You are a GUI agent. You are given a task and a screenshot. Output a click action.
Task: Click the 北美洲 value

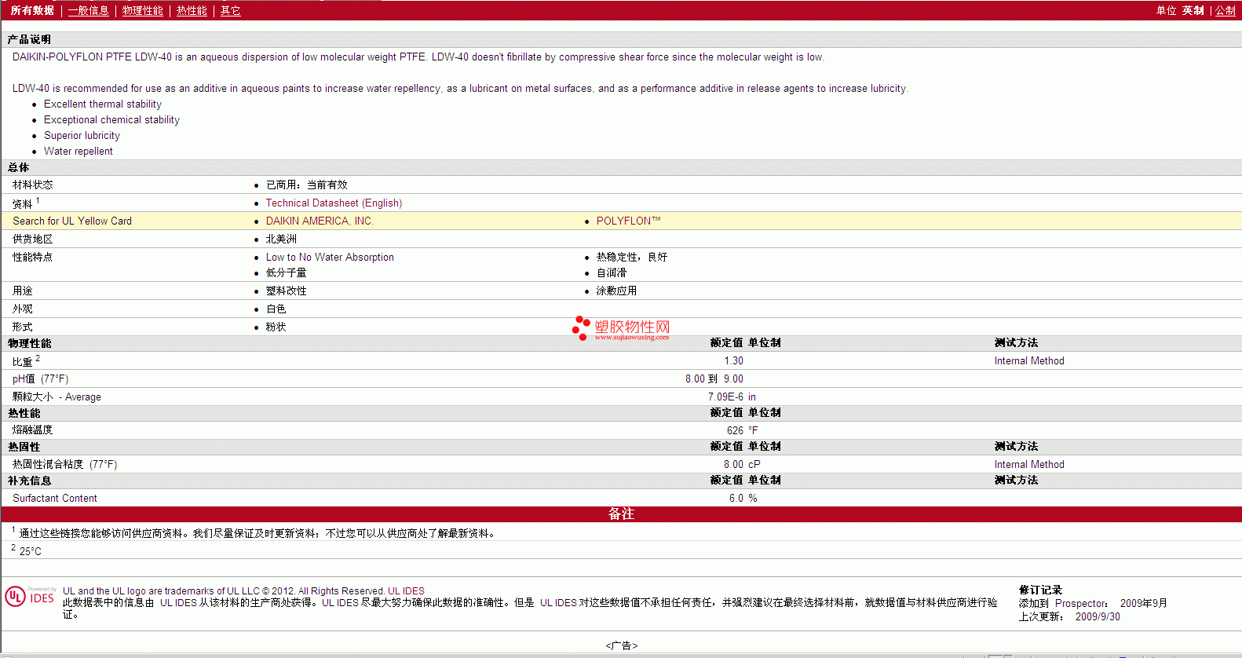281,239
